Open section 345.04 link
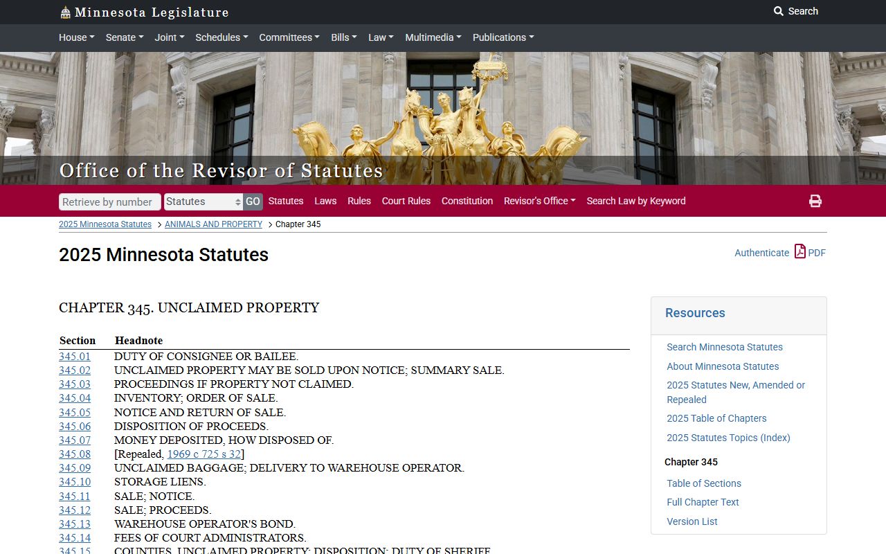886x554 pixels. pos(75,398)
